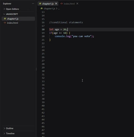
Task: Switch to the chapter1.js editor tab
Action: click(48, 4)
